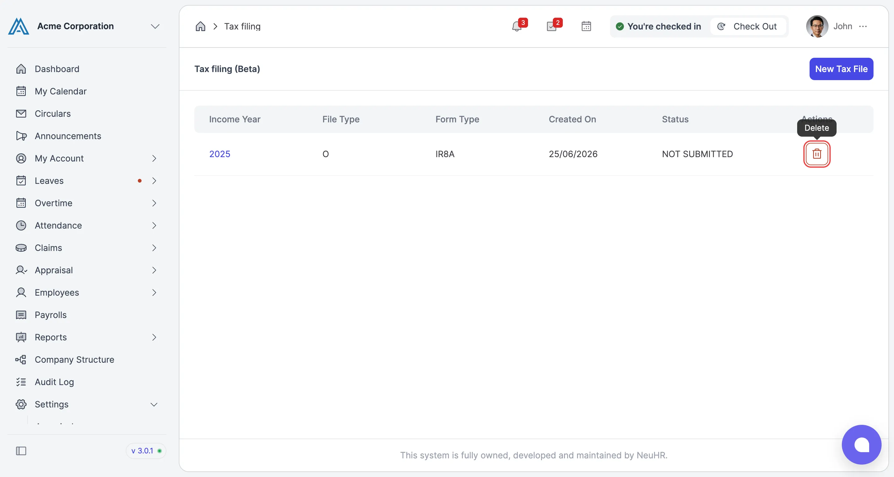The height and width of the screenshot is (477, 894).
Task: Toggle the sidebar collapse icon
Action: point(21,451)
